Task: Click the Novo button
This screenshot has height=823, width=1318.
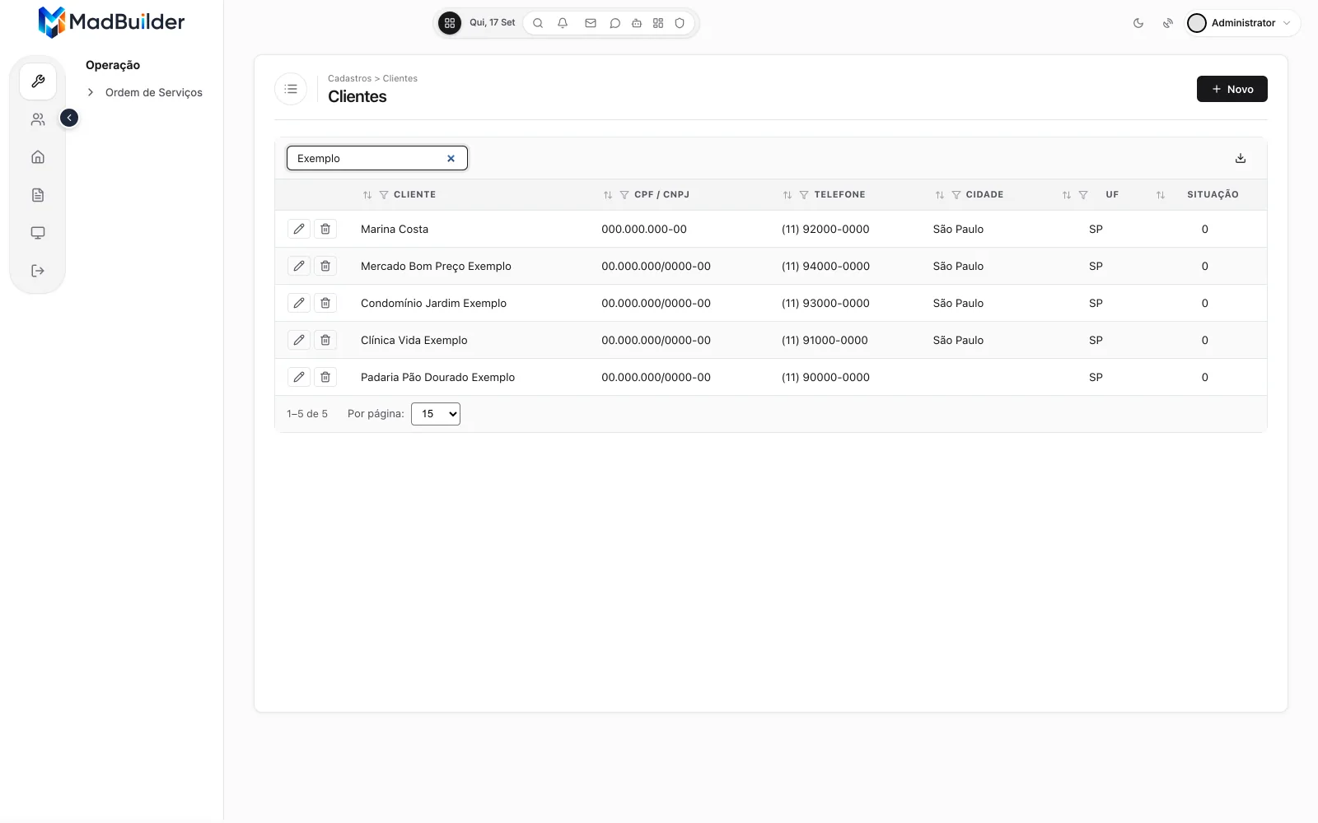Action: tap(1232, 89)
